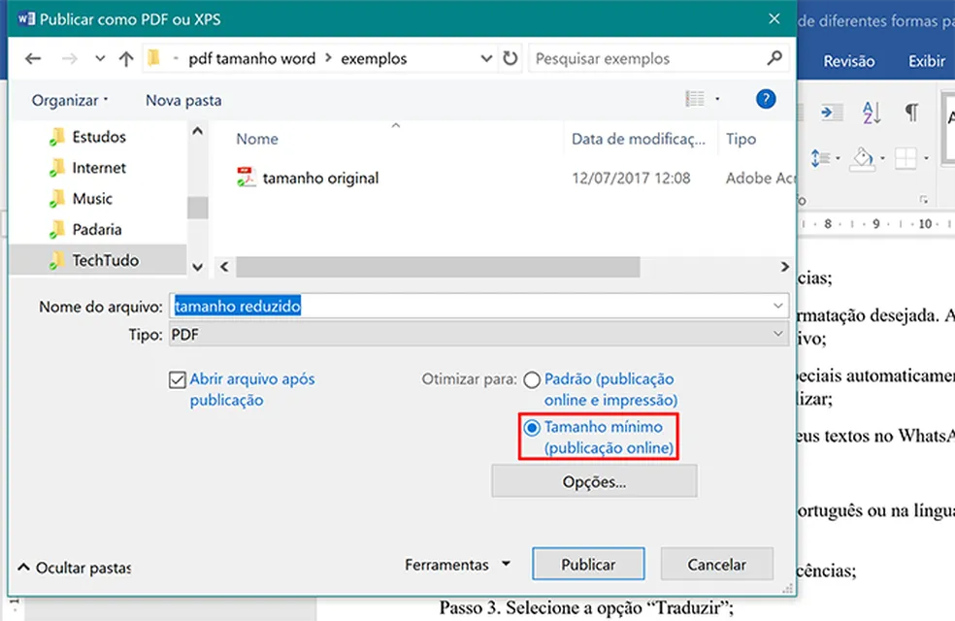Select Tamanho mínimo radio option
Image resolution: width=955 pixels, height=621 pixels.
pos(532,428)
